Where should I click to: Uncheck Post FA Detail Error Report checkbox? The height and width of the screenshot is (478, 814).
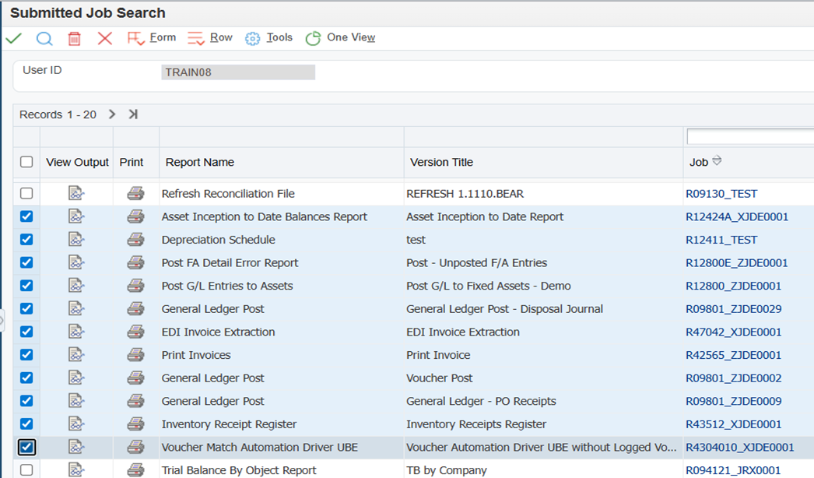pos(26,262)
